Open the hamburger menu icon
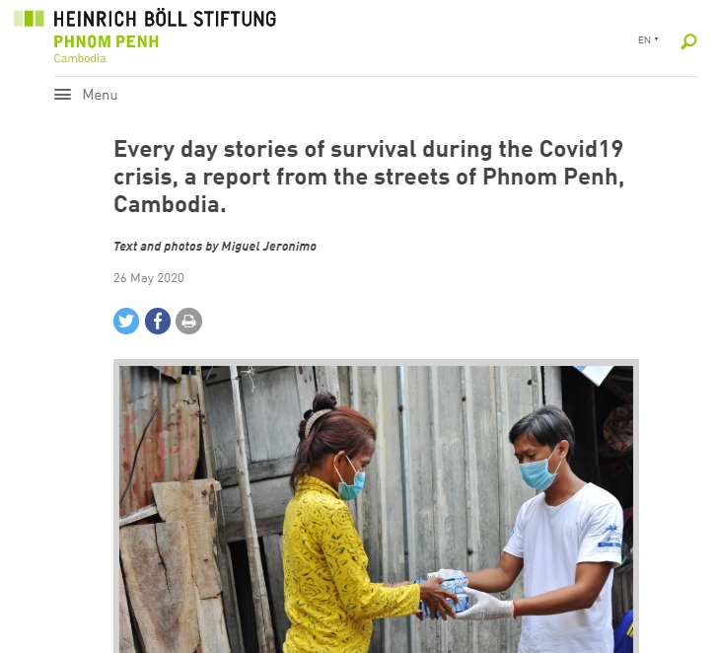This screenshot has width=716, height=653. [63, 95]
